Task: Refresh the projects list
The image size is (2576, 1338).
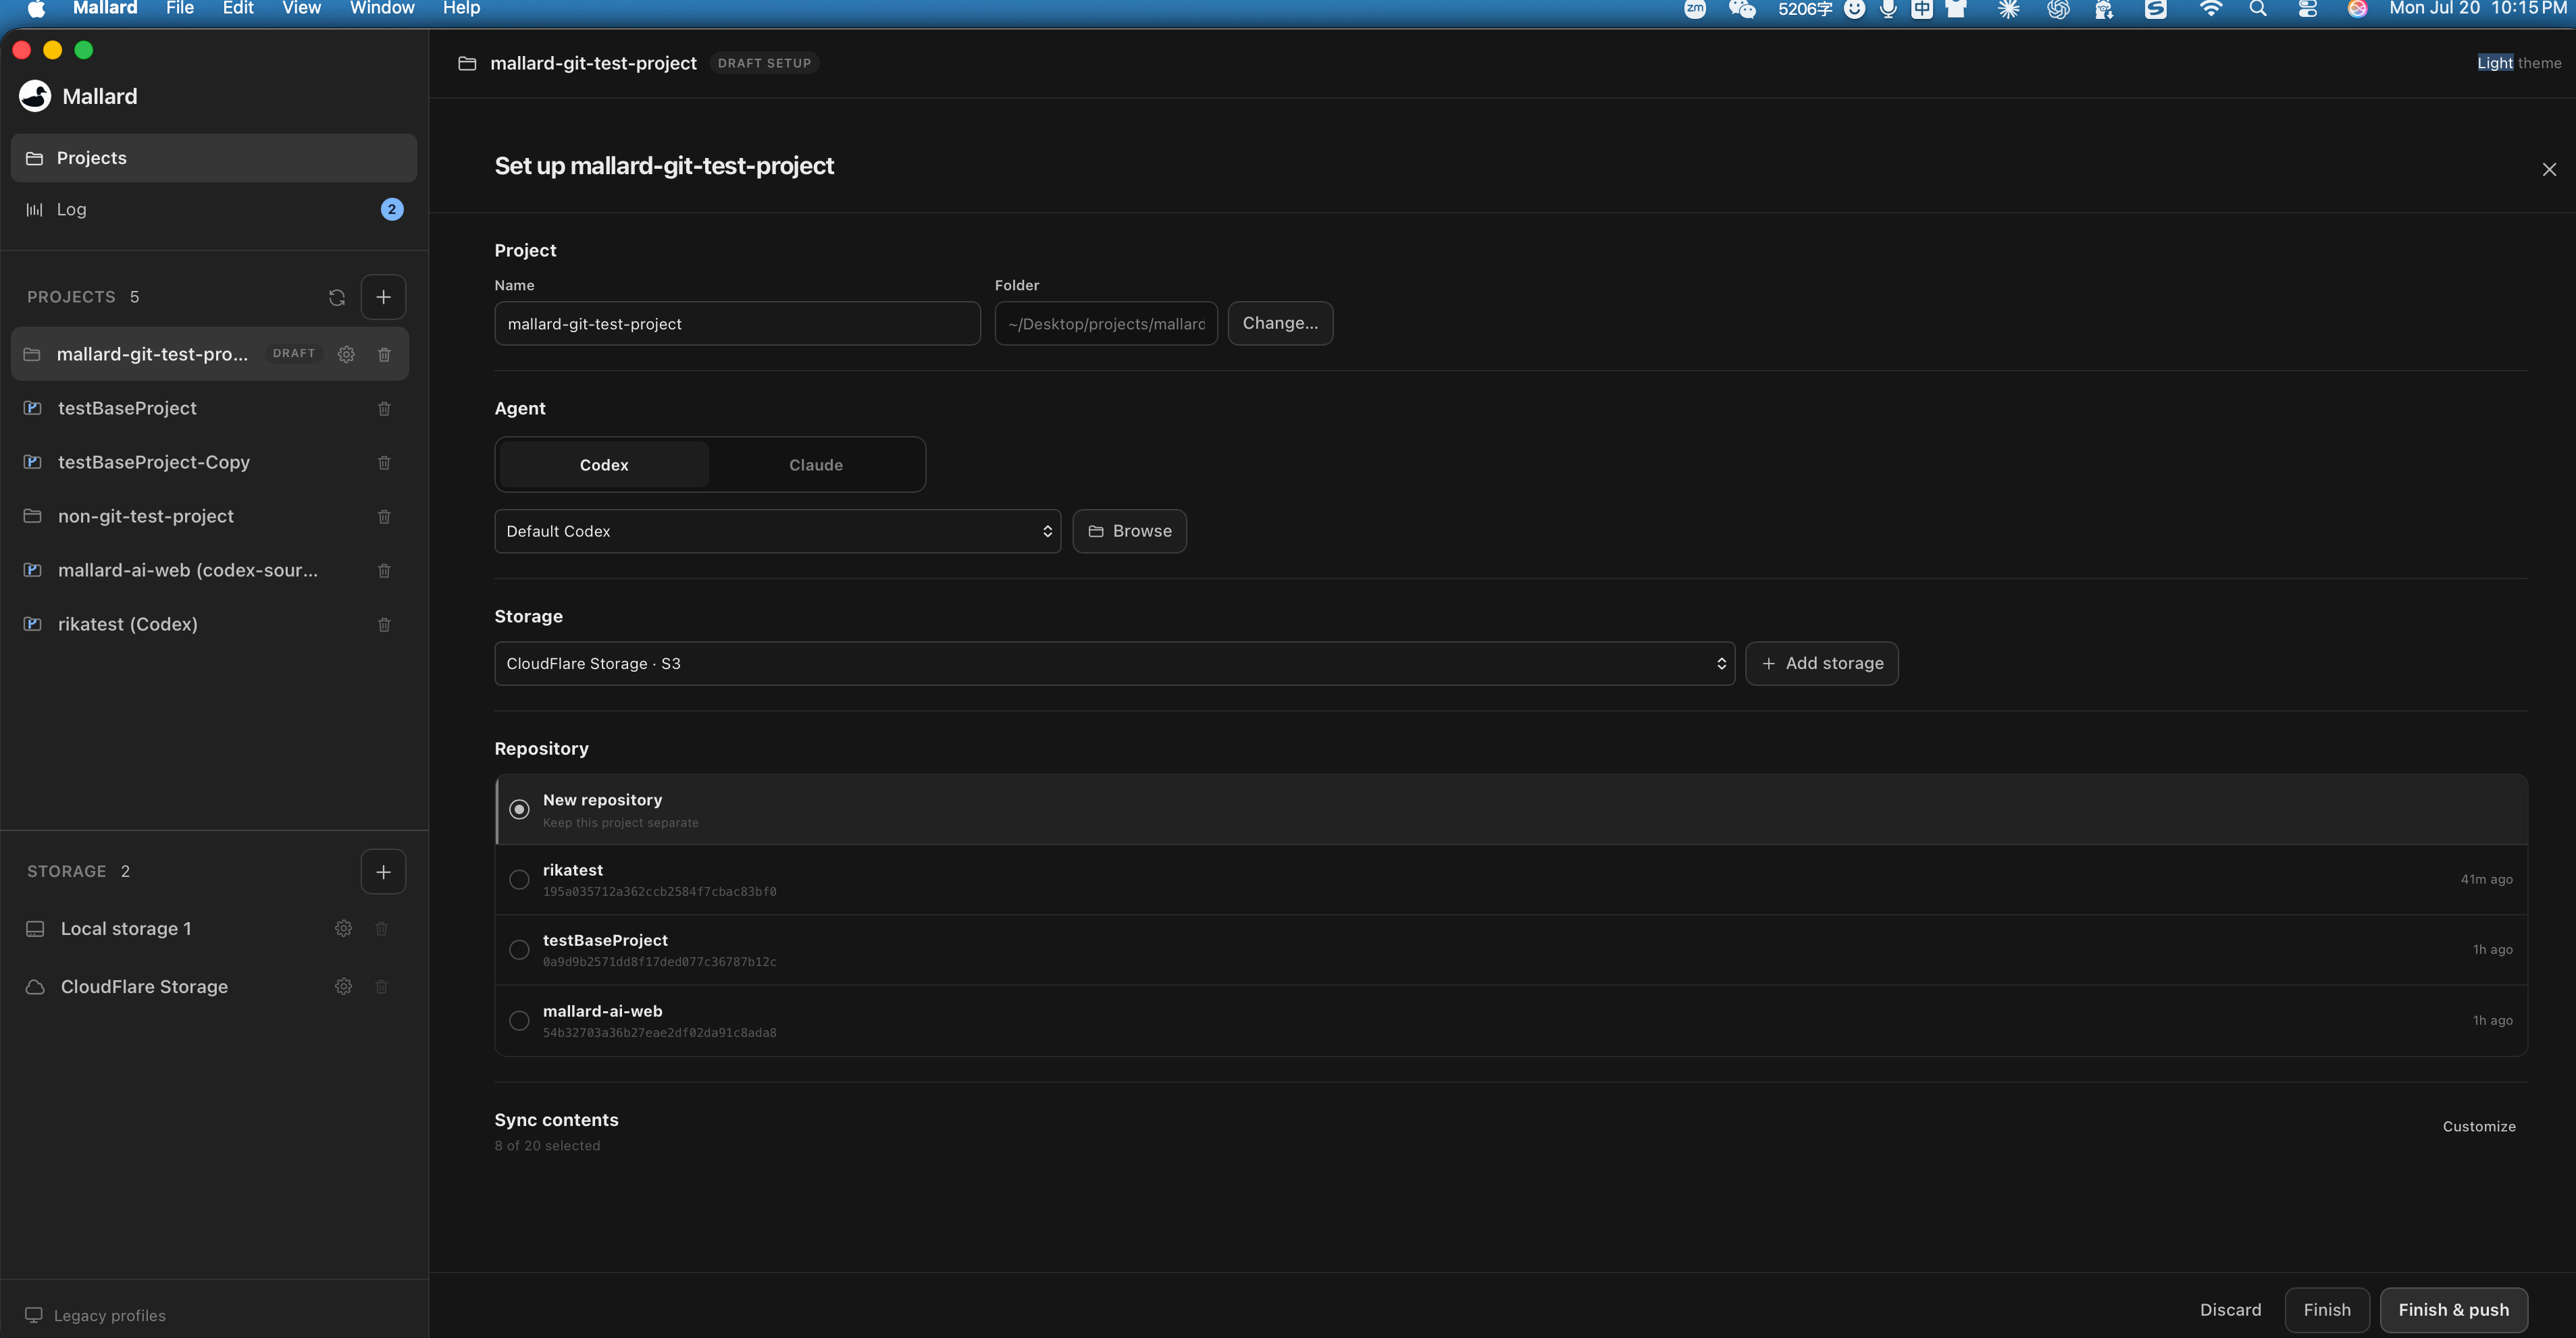Action: [x=337, y=297]
